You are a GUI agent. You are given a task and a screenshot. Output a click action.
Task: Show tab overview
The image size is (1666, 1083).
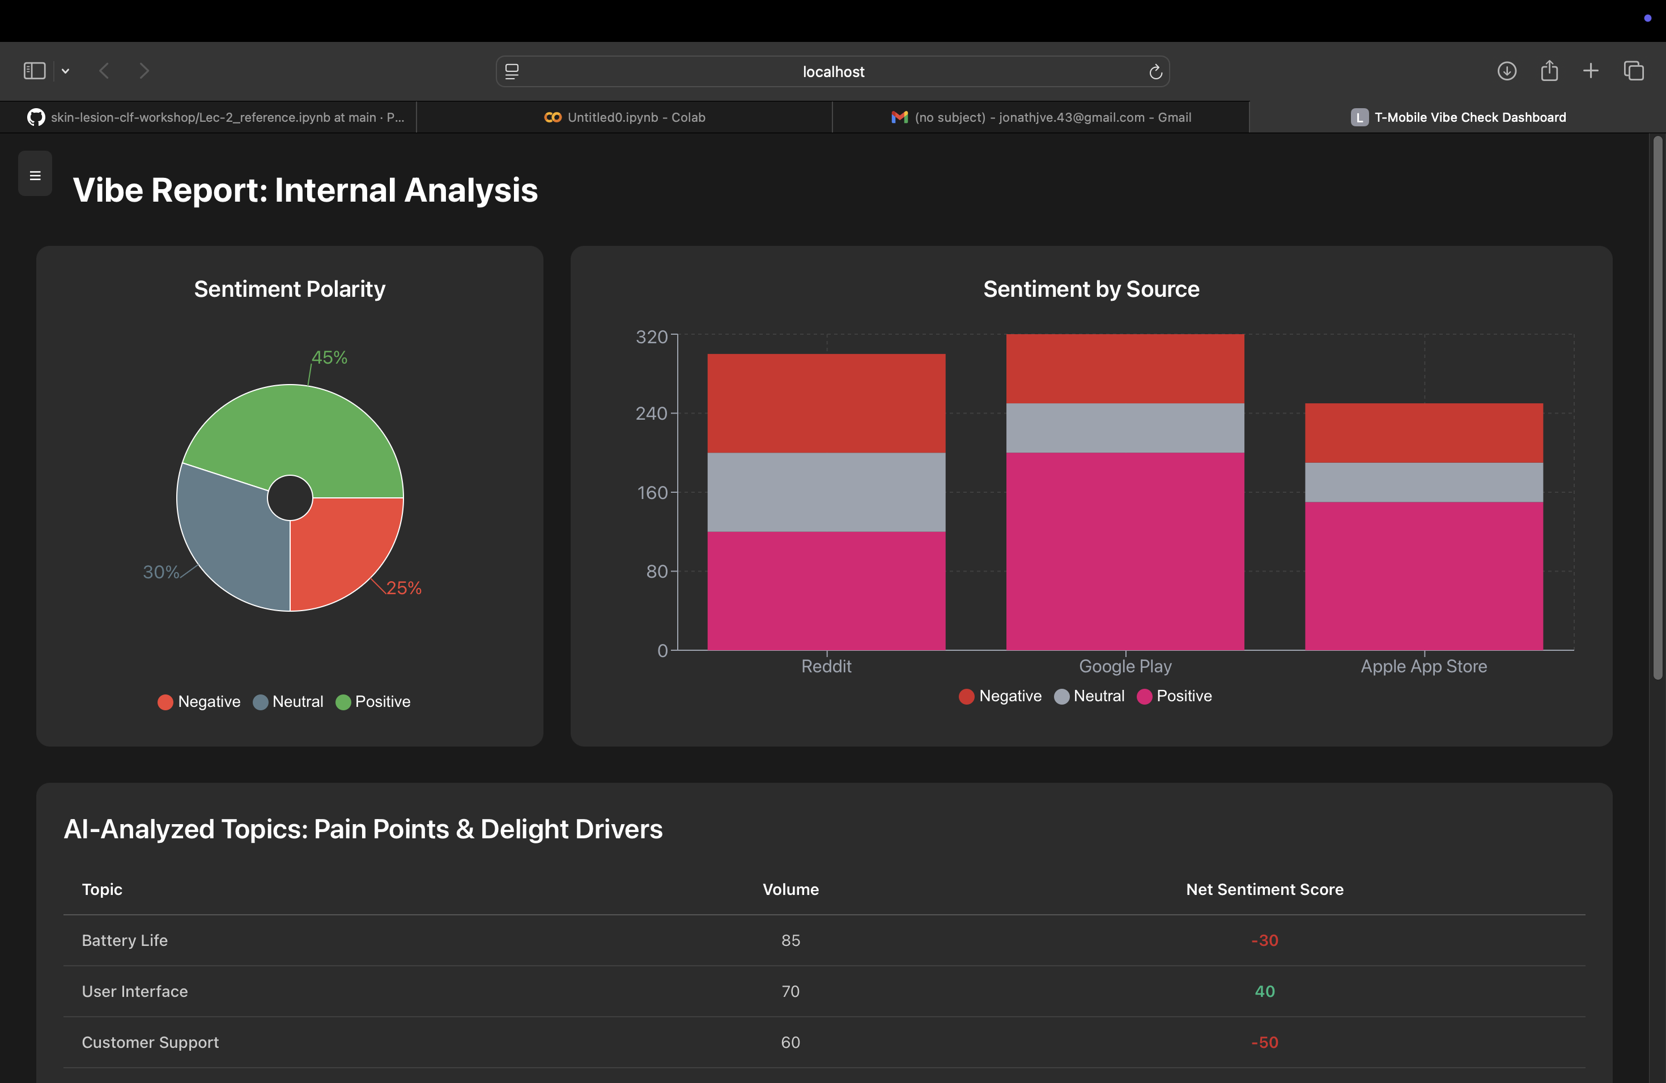click(x=1634, y=71)
